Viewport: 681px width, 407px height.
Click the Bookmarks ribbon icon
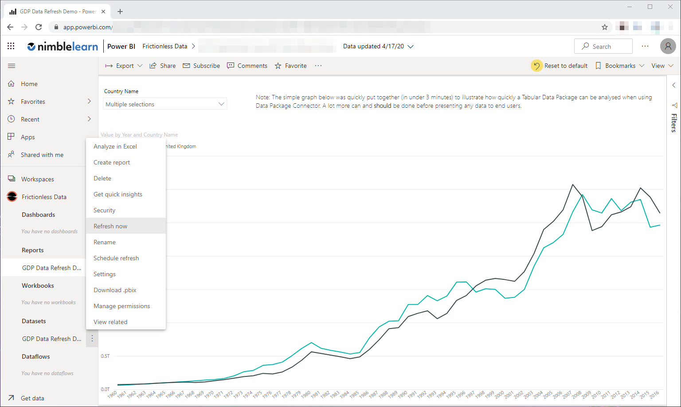point(598,66)
